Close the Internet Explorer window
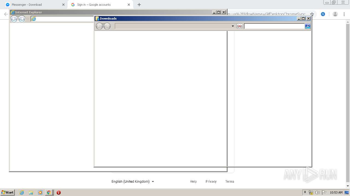This screenshot has width=350, height=196. (224, 12)
